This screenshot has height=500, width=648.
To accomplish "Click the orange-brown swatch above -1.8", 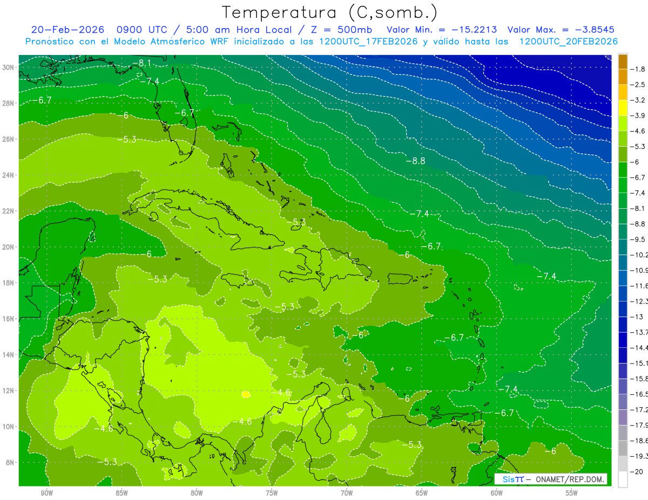I will click(x=623, y=61).
